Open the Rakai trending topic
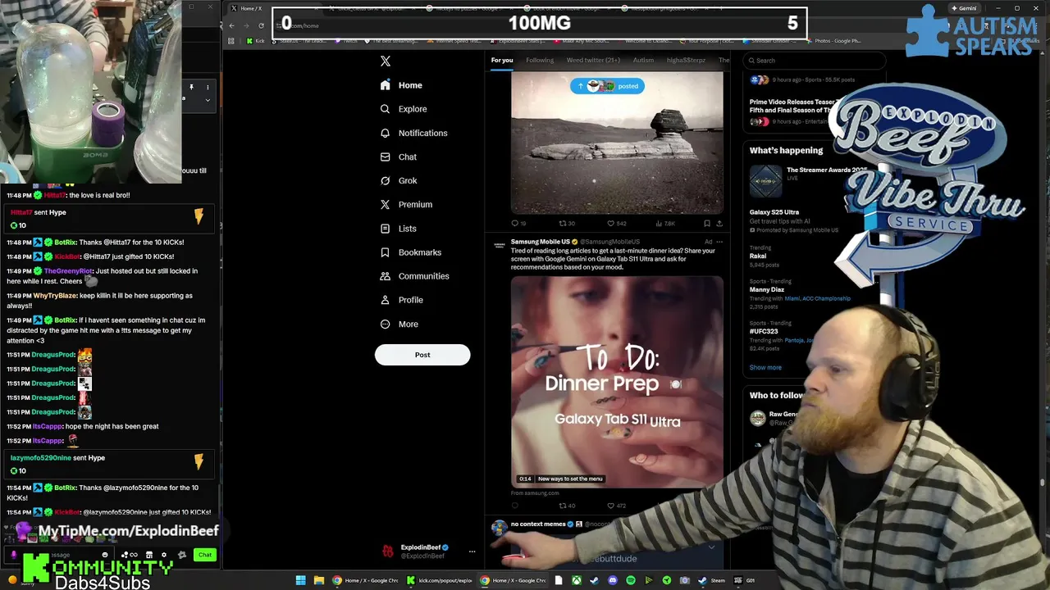 (x=758, y=256)
